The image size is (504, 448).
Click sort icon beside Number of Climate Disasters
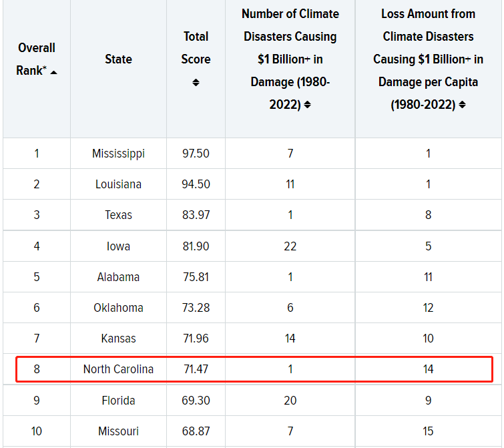click(308, 105)
